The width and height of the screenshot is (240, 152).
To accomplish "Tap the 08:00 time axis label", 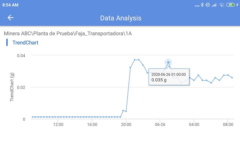I will 228,124.
